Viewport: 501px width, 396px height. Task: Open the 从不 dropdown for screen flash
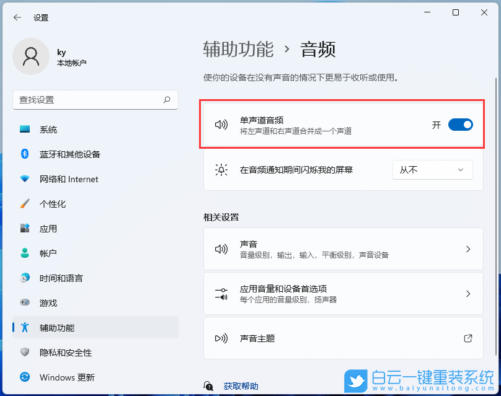click(x=432, y=169)
